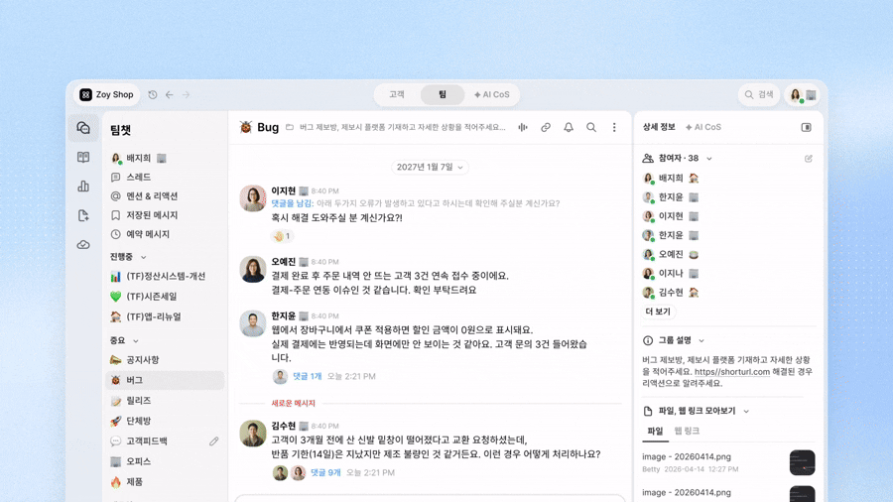The image size is (893, 502).
Task: Open 댓글 1개 thread replies
Action: click(x=307, y=376)
